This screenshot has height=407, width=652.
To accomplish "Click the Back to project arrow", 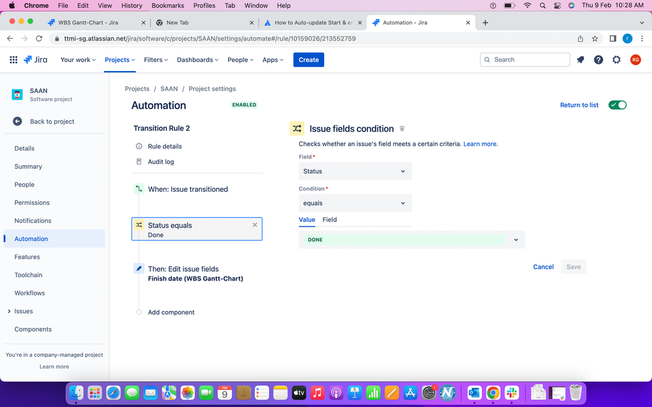I will (x=18, y=121).
